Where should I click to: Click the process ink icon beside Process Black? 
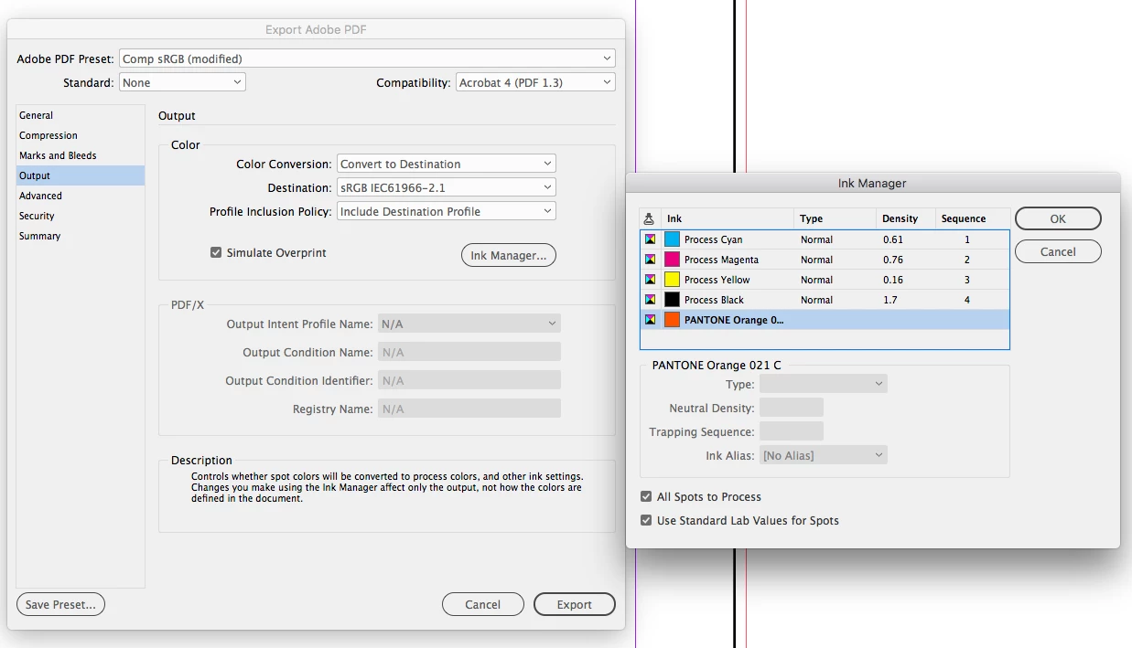[650, 300]
